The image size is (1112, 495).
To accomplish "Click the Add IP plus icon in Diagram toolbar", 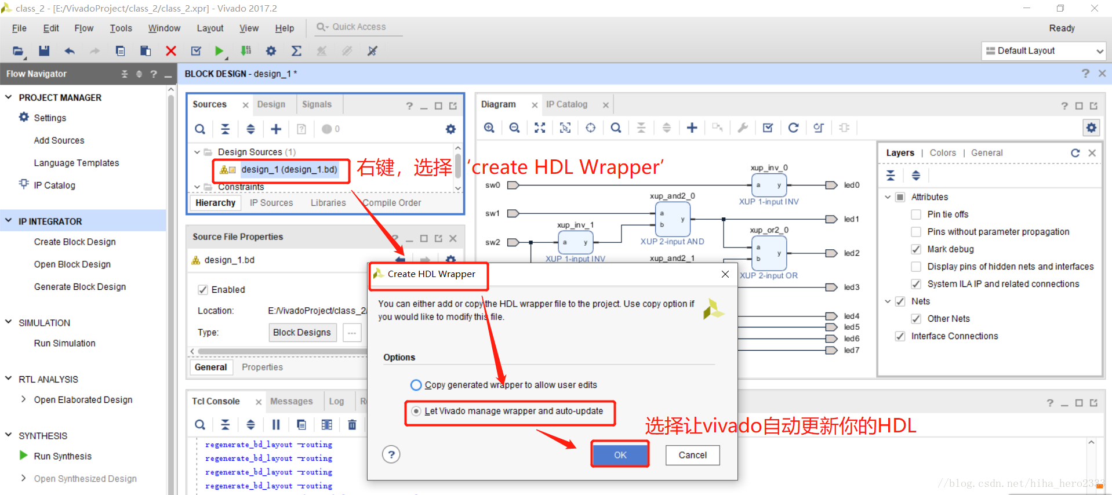I will (x=692, y=128).
